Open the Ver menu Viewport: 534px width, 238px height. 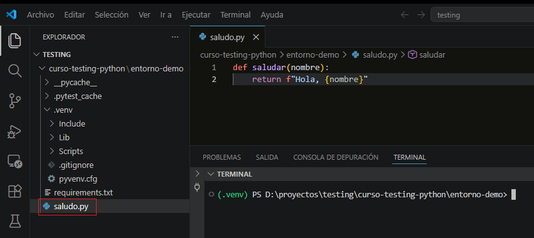tap(144, 15)
